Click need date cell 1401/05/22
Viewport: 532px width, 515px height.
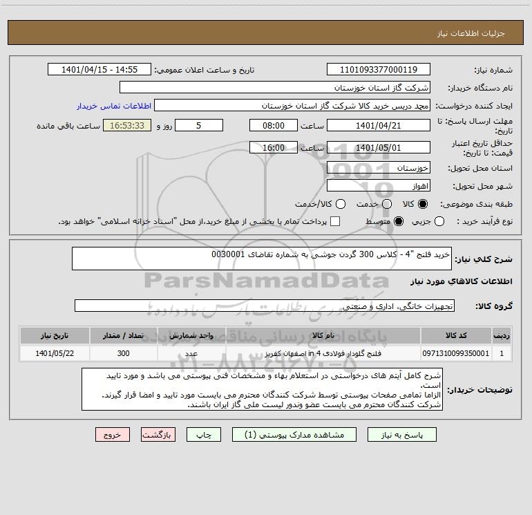[55, 353]
